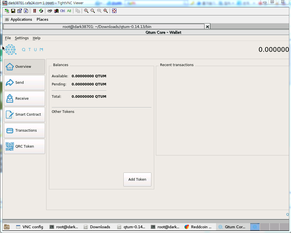
Task: Select the Overview page button
Action: (x=25, y=67)
